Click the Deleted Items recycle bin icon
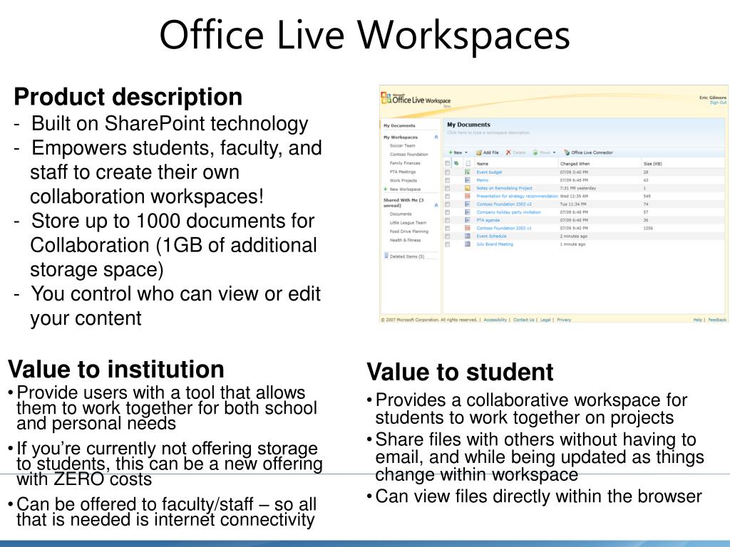 tap(386, 256)
